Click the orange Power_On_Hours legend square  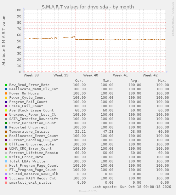[x=6, y=93]
